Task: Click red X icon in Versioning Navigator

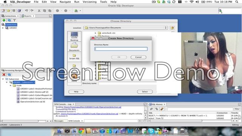Action: tap(4, 75)
